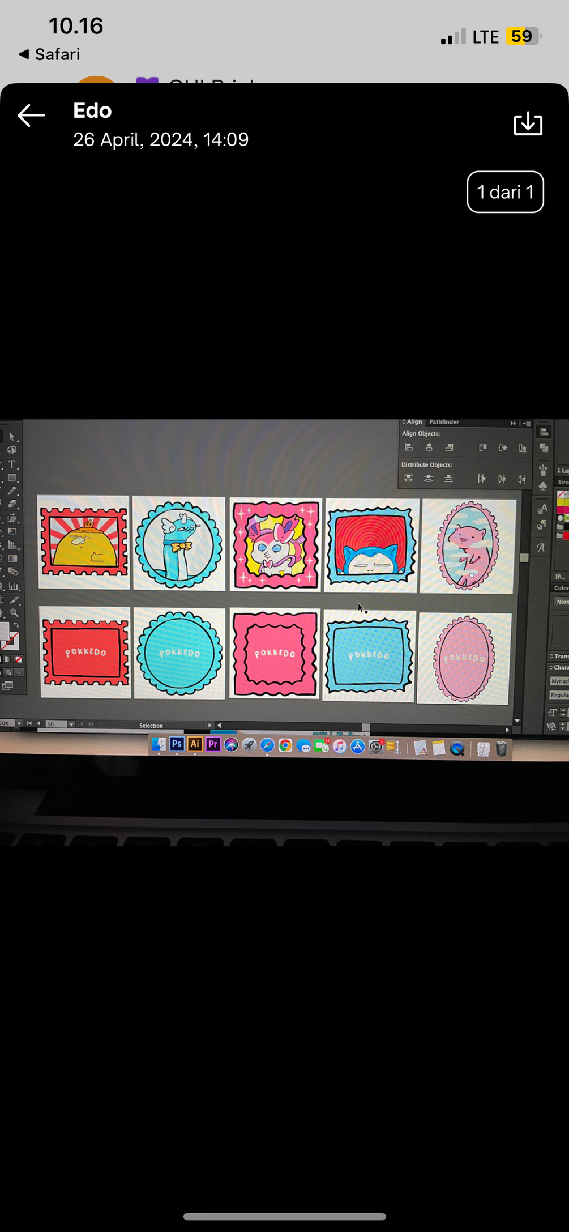Image resolution: width=569 pixels, height=1232 pixels.
Task: Click Horizontal Align Left in Align Objects
Action: (409, 447)
